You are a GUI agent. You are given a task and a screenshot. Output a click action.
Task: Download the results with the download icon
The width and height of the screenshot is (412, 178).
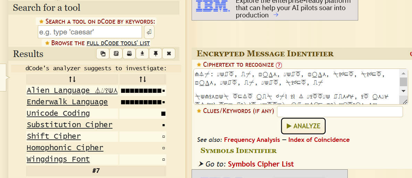pos(142,54)
